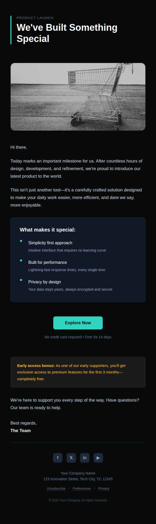
Task: Click the shopping cart hero image
Action: point(78,97)
